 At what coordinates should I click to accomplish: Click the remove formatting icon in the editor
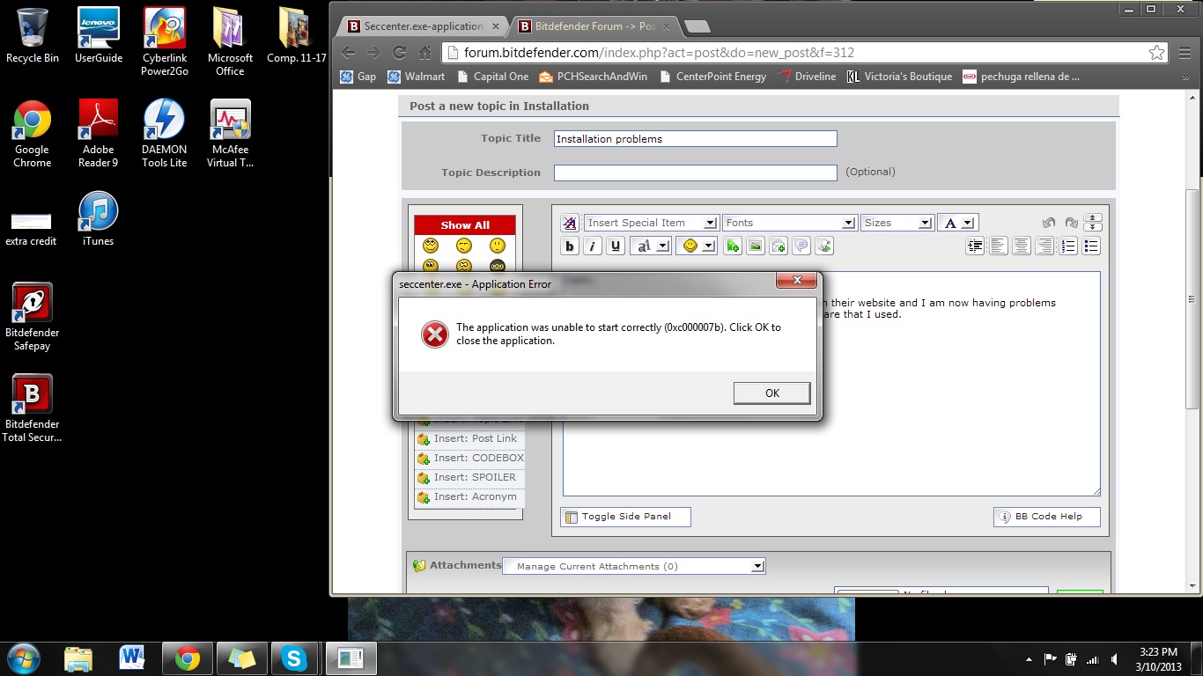[x=569, y=223]
